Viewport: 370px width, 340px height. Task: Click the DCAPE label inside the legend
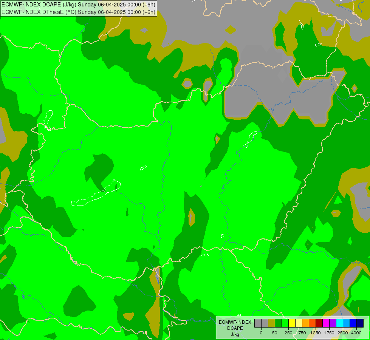coord(235,328)
